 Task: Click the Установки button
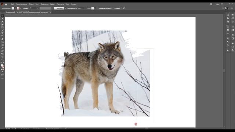pyautogui.click(x=117, y=8)
